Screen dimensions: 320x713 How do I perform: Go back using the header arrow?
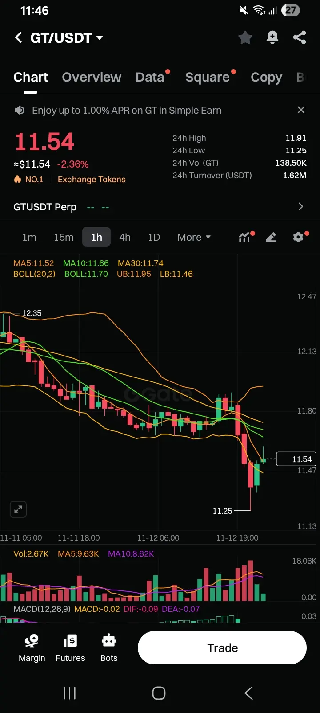tap(18, 37)
